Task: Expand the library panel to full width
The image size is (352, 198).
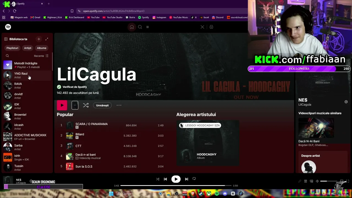Action: click(47, 39)
